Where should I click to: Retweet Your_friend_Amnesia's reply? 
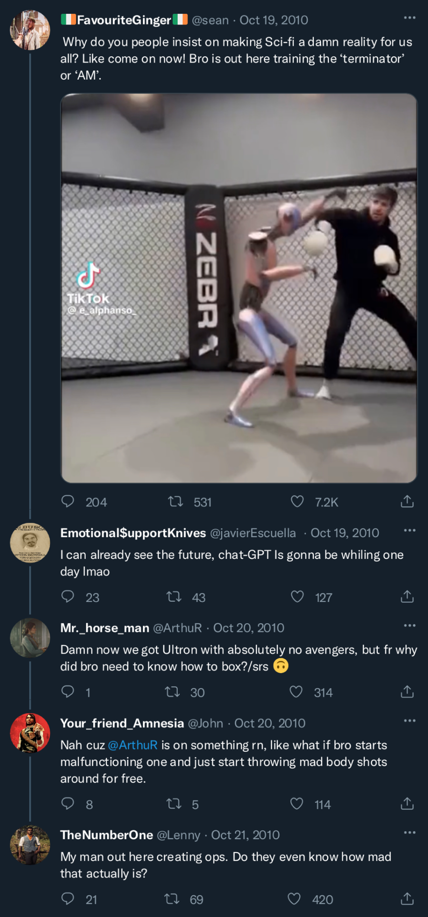pyautogui.click(x=173, y=804)
